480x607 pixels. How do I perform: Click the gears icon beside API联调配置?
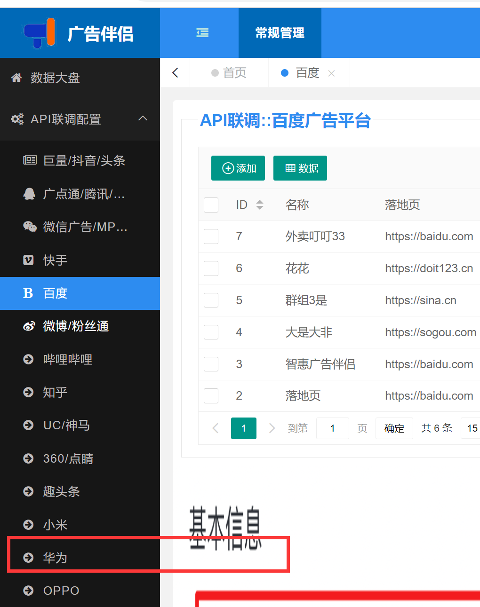(17, 119)
